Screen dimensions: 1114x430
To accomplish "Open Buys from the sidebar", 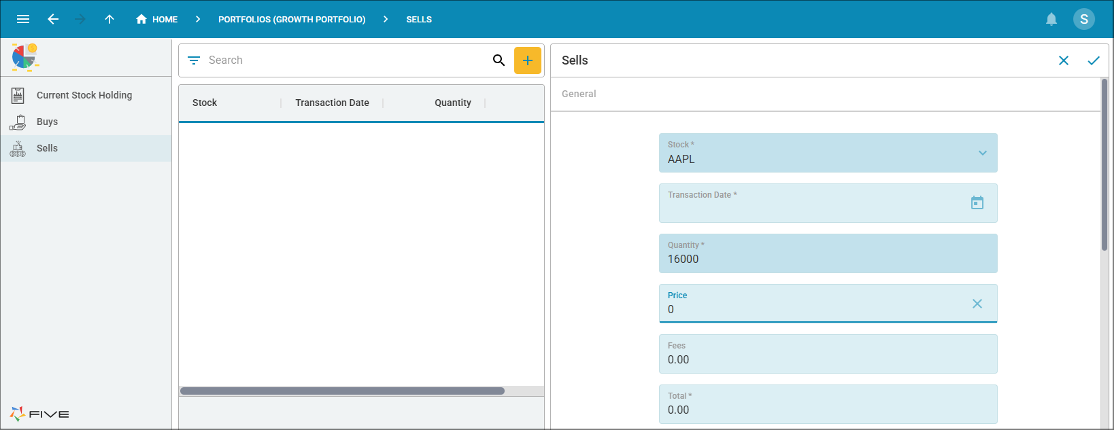I will 47,122.
